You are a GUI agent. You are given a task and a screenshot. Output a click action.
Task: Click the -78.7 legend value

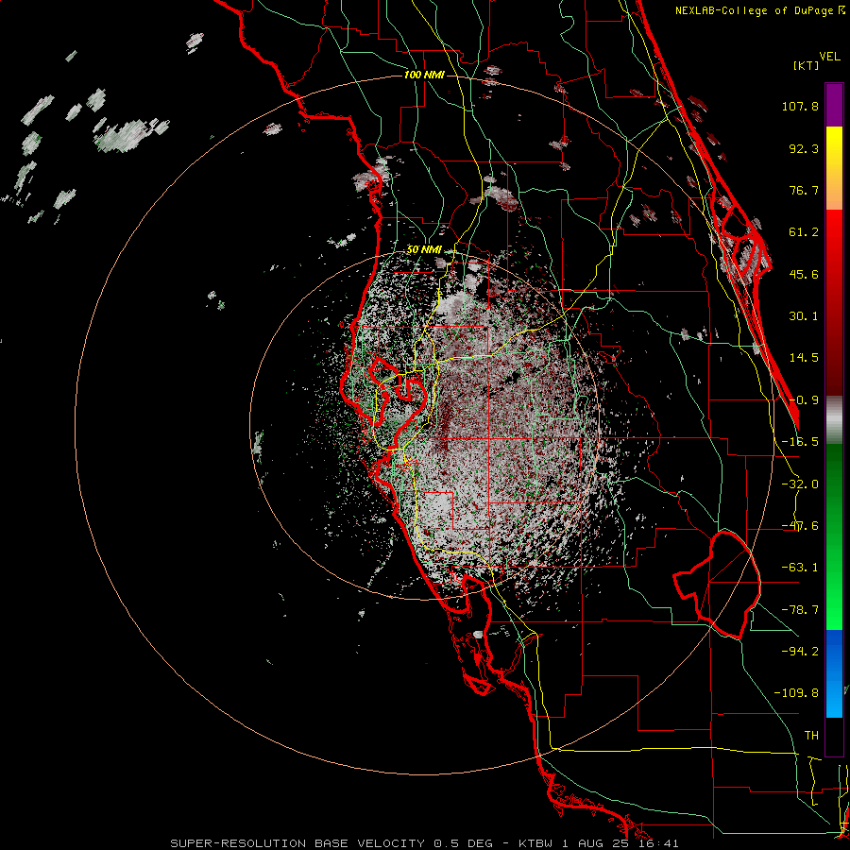[x=800, y=610]
